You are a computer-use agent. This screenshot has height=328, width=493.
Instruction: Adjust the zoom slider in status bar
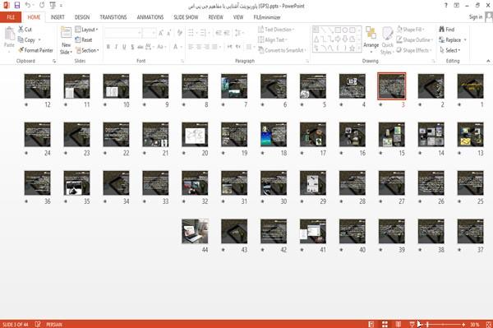444,324
